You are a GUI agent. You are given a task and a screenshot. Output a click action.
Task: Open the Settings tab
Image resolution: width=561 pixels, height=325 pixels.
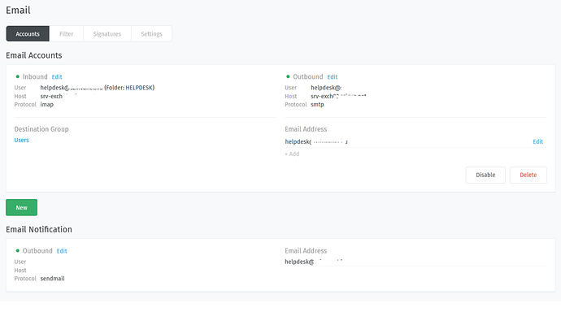point(151,34)
